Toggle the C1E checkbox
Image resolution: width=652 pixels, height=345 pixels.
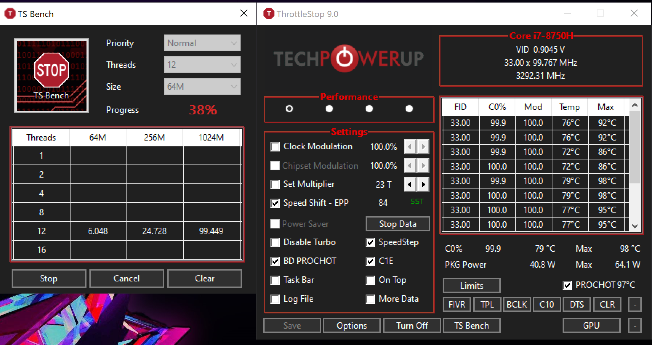tap(370, 261)
